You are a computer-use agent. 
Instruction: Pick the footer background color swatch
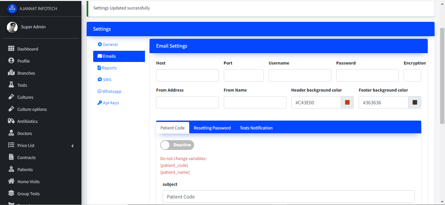(x=415, y=102)
